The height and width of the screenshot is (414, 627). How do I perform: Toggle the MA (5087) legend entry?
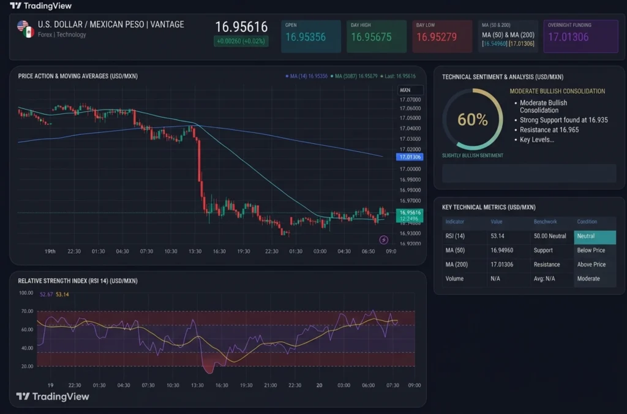click(x=354, y=76)
